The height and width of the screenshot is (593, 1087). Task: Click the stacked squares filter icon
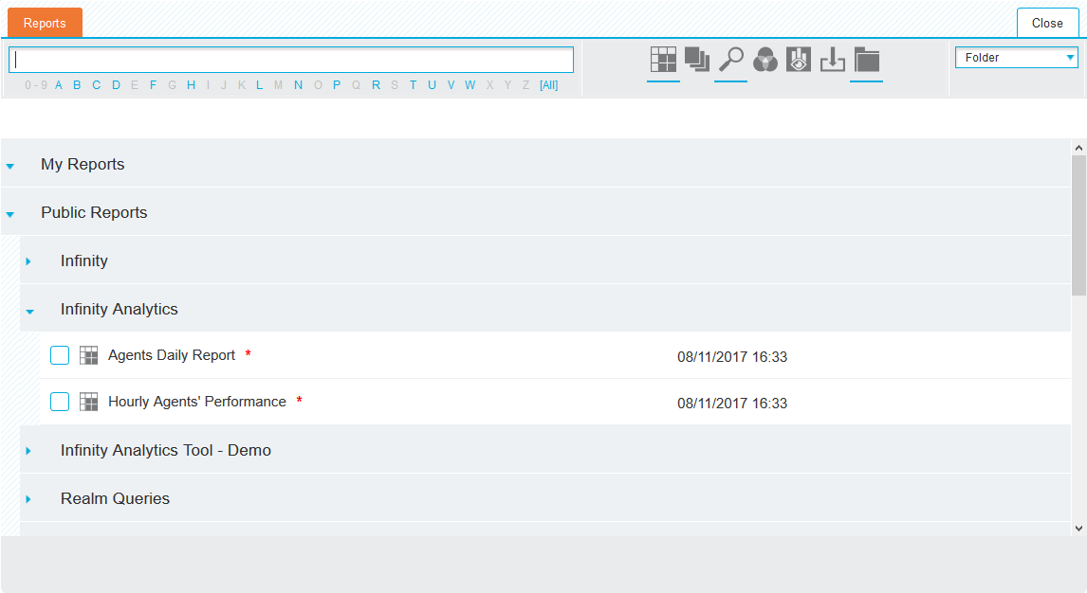tap(697, 60)
